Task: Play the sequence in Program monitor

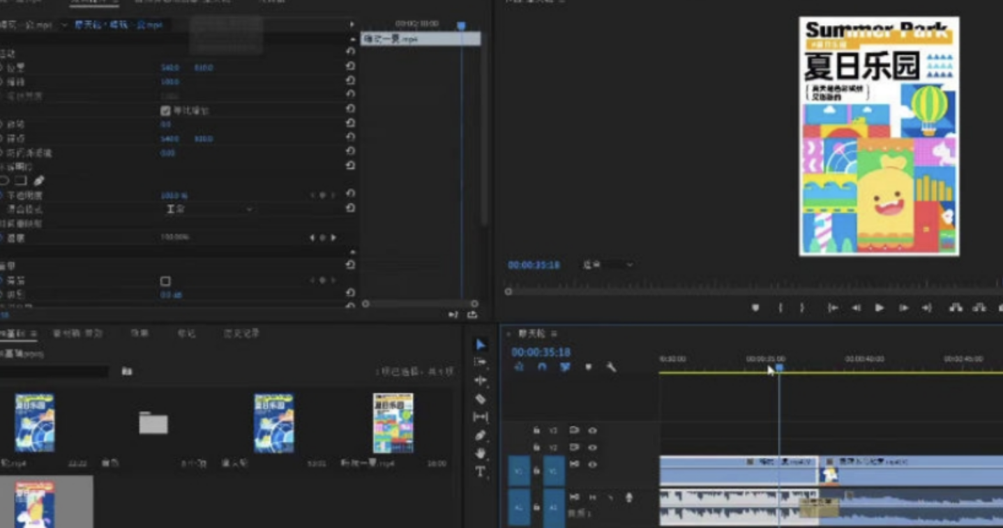Action: click(x=880, y=308)
